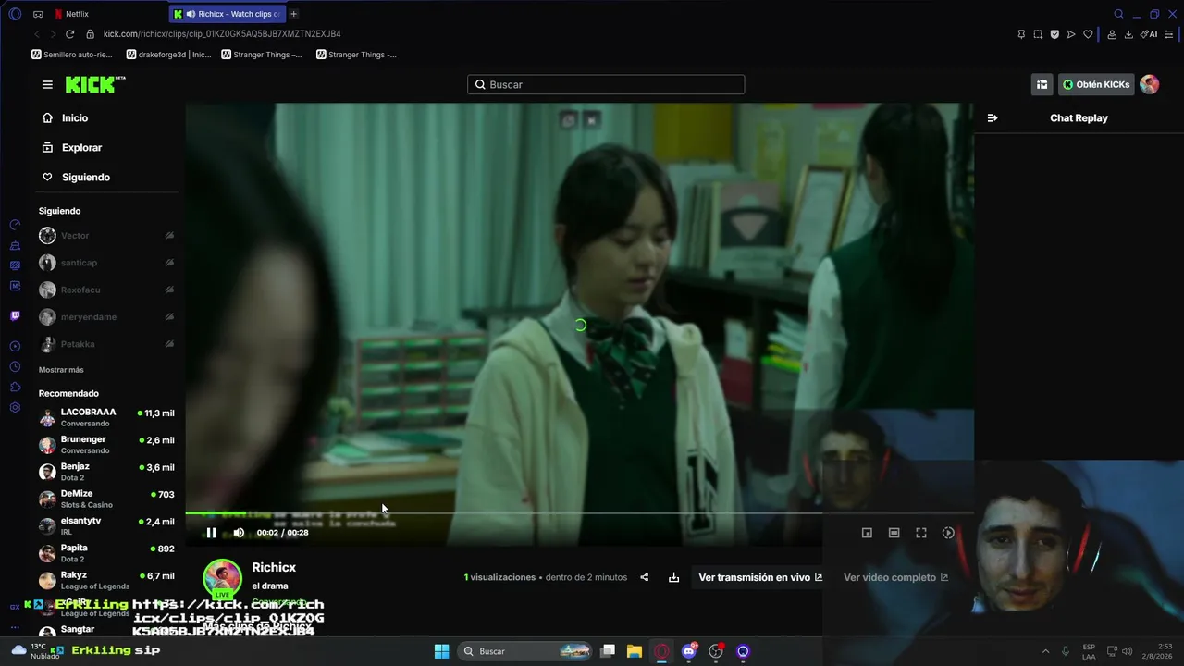Open recommended channel Benjaz
1184x666 pixels.
[x=106, y=472]
